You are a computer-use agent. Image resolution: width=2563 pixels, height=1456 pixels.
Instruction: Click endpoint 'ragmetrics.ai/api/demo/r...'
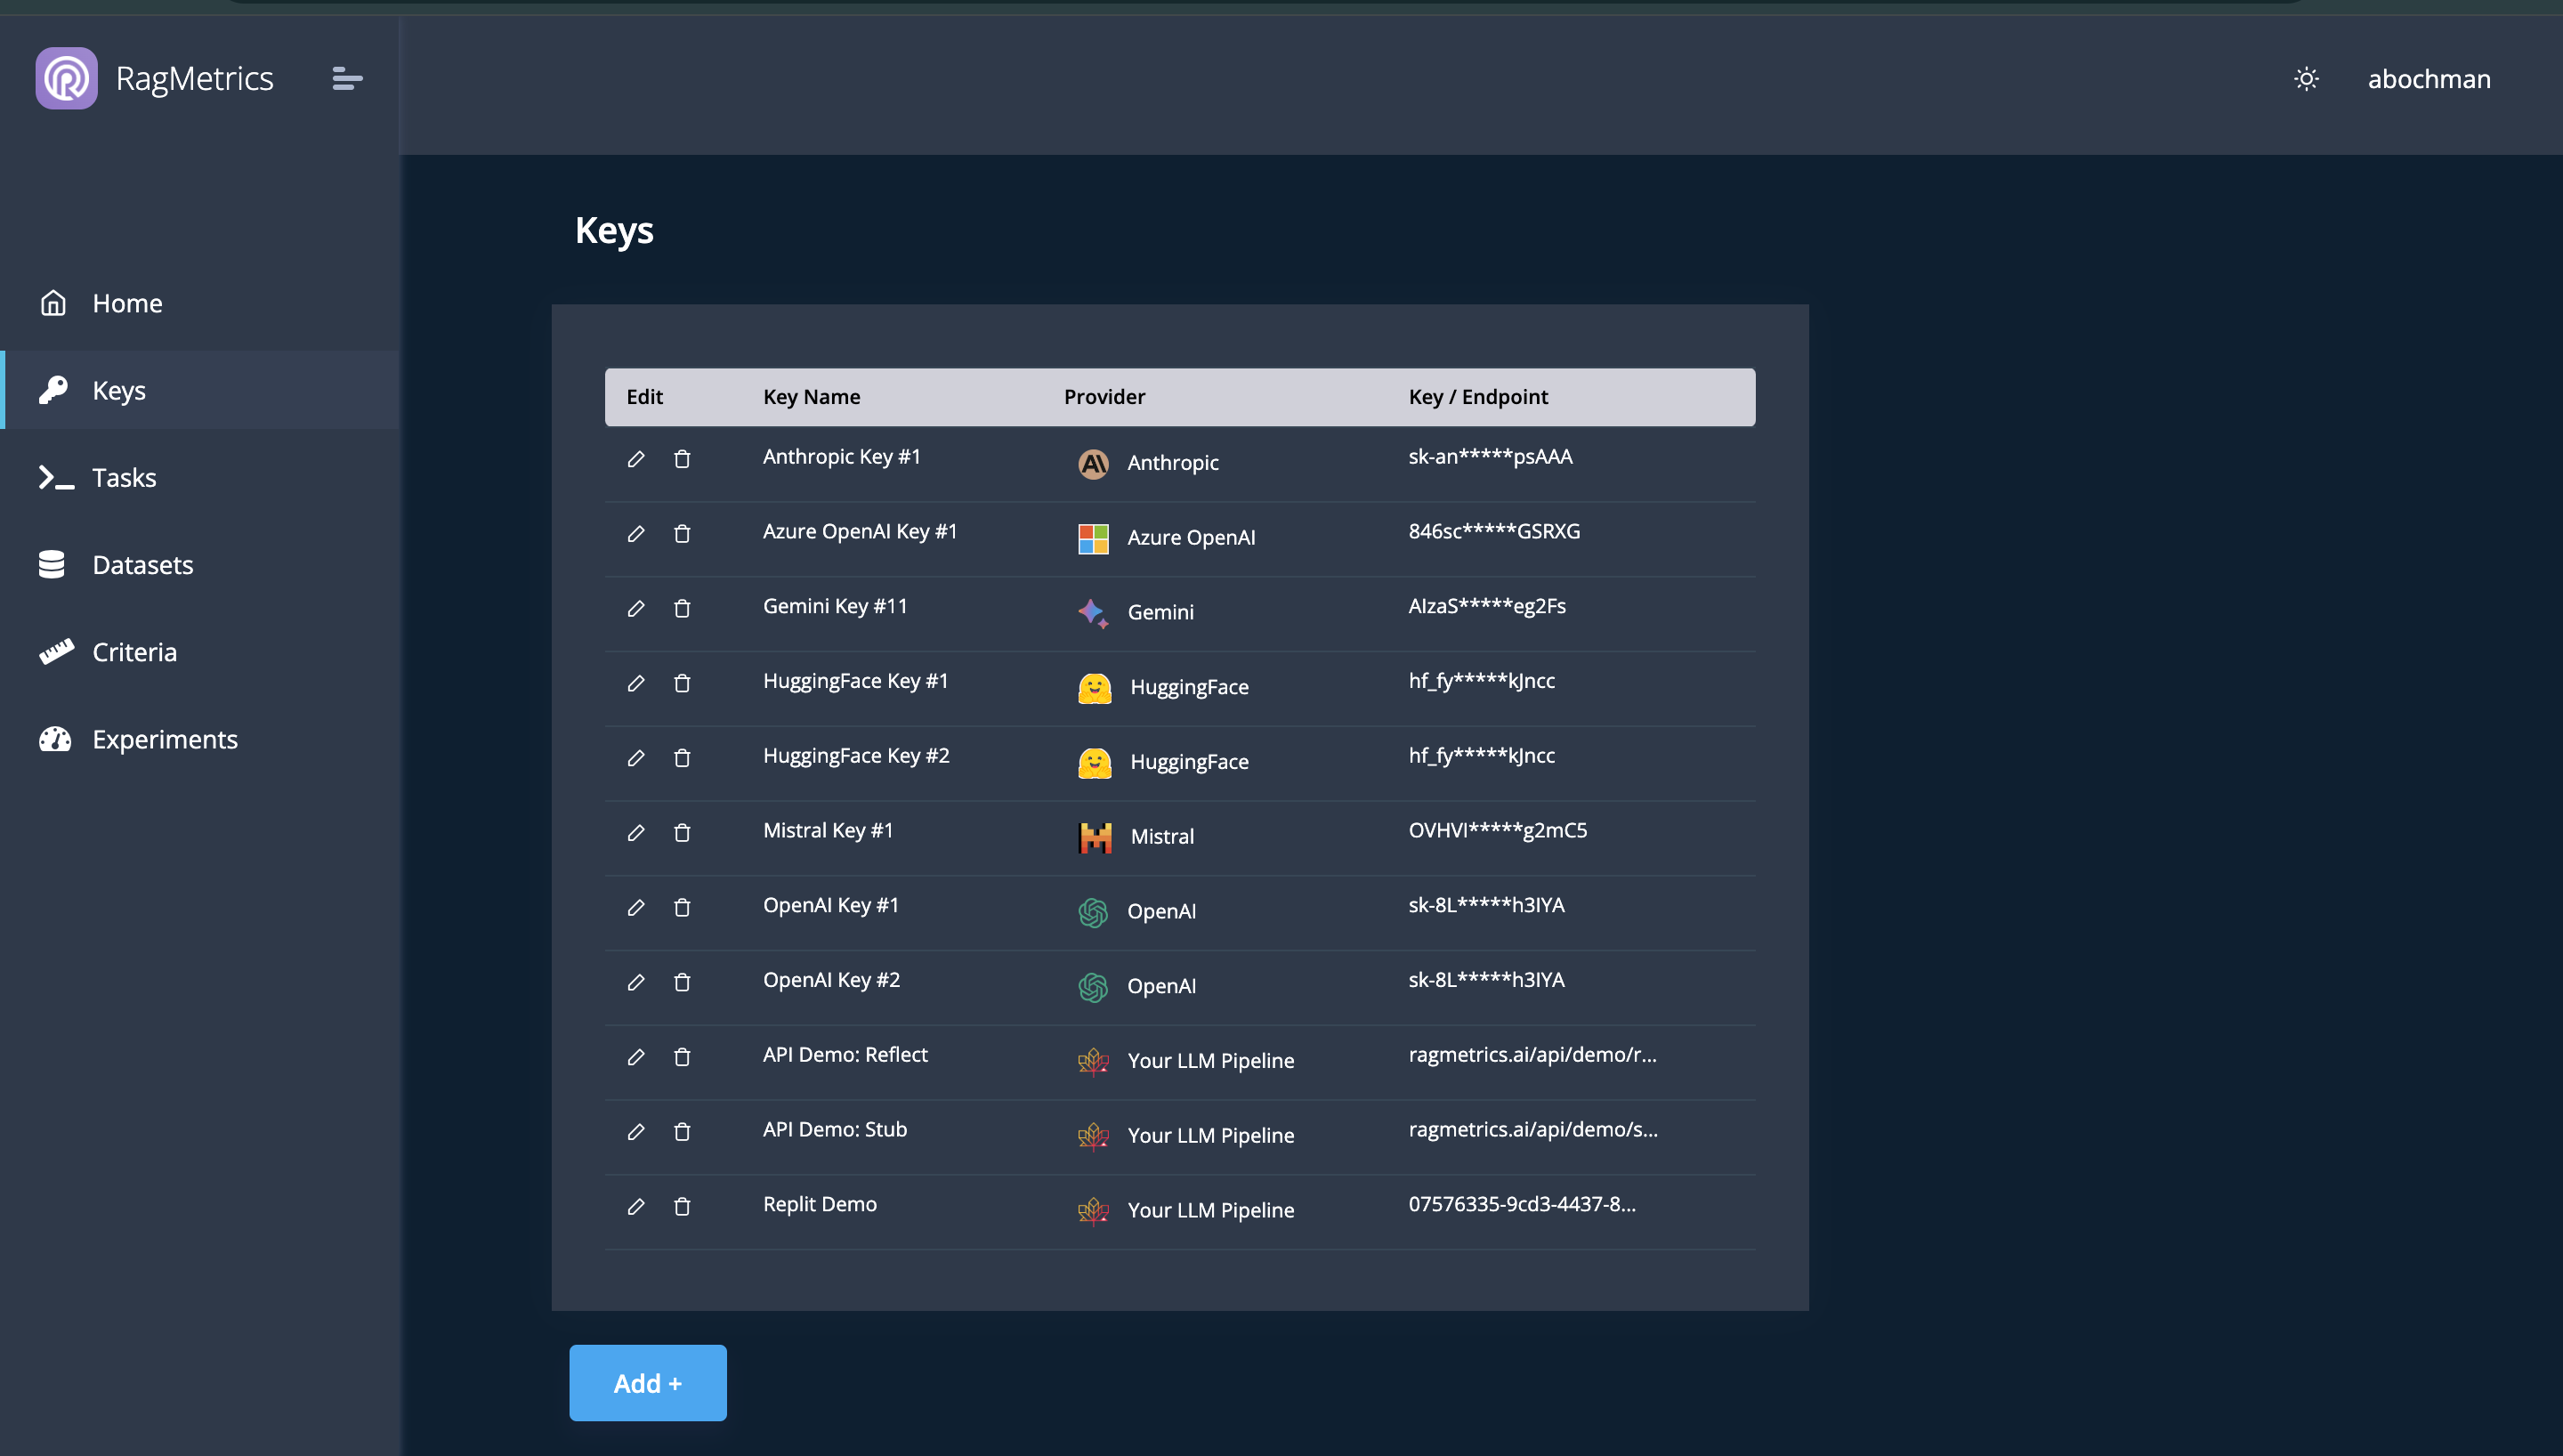(1532, 1055)
